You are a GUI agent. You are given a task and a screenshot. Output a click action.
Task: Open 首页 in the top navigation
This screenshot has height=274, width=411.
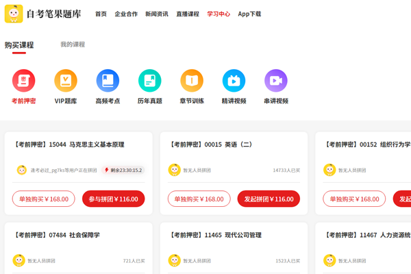tap(101, 14)
